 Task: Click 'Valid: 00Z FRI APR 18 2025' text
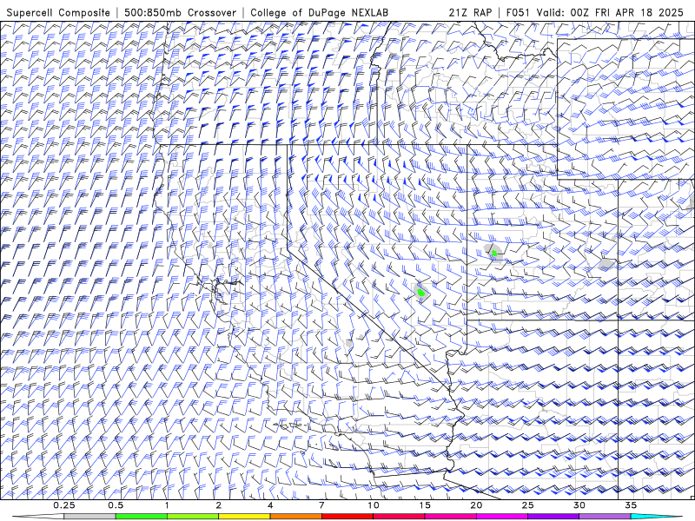pos(610,12)
